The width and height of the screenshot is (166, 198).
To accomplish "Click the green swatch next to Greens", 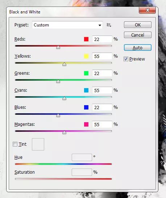I will pos(86,73).
